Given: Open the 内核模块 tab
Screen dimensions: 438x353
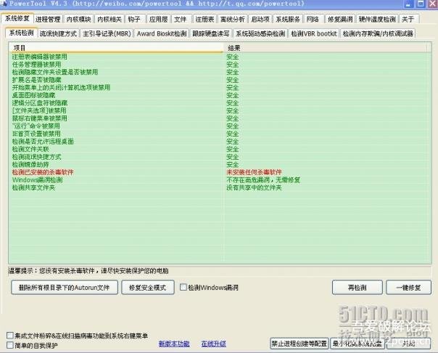Looking at the screenshot, I should [x=79, y=19].
